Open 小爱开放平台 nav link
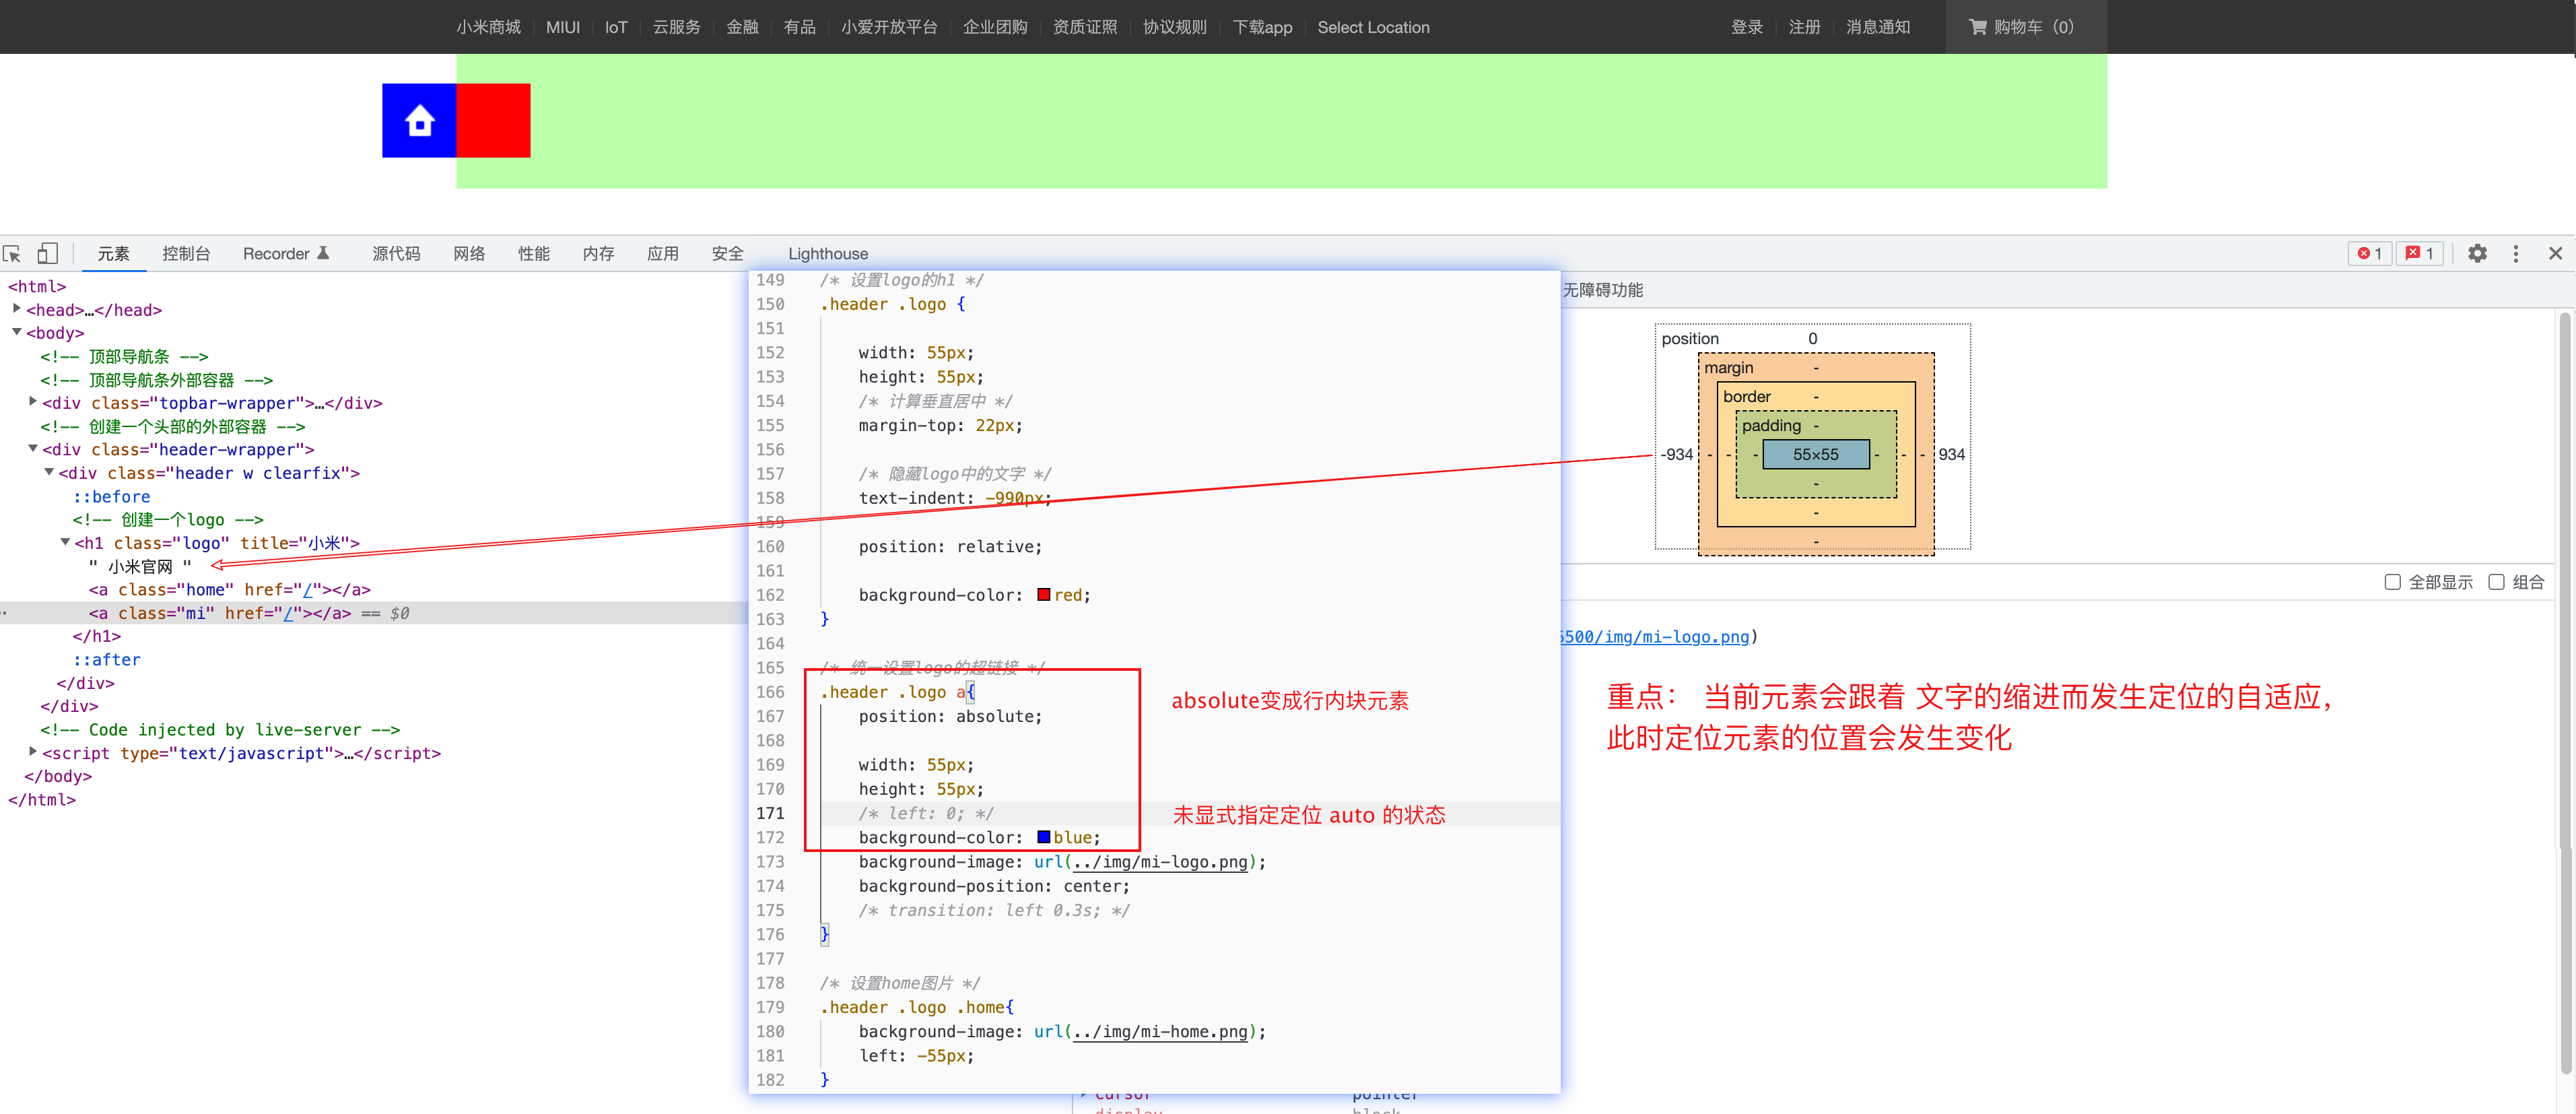This screenshot has height=1114, width=2576. coord(889,27)
